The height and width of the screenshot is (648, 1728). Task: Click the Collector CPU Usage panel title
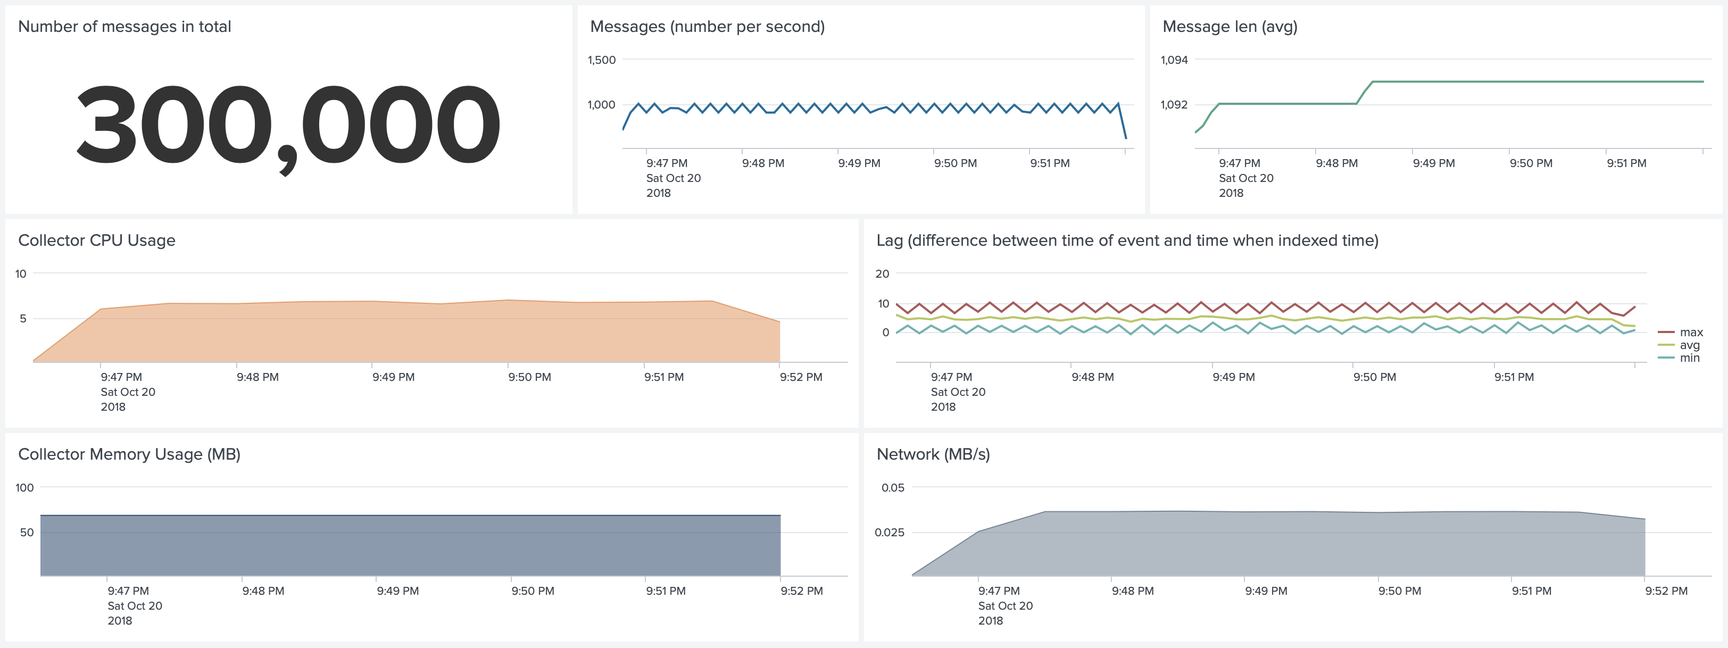[97, 240]
